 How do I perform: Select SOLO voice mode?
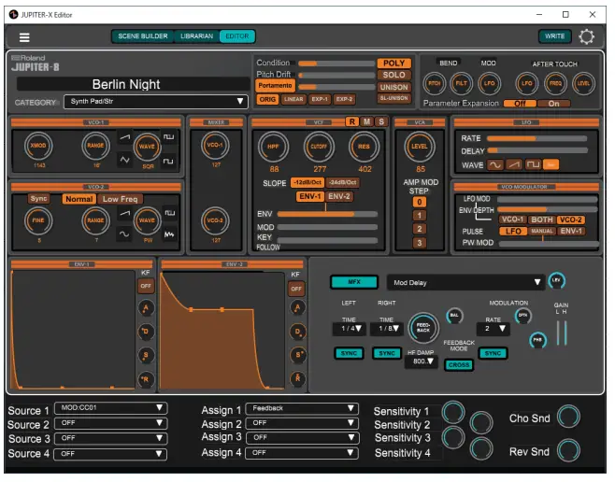[x=393, y=76]
